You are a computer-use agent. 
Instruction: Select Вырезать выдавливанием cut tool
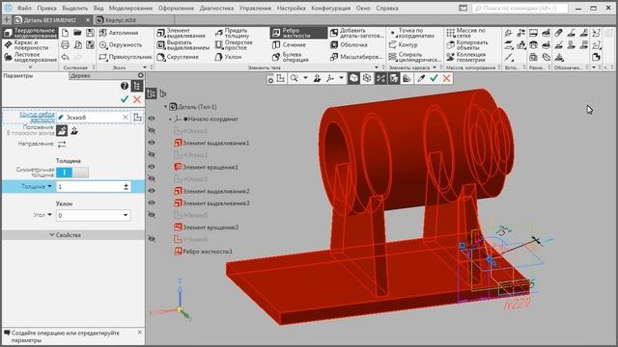tap(183, 45)
